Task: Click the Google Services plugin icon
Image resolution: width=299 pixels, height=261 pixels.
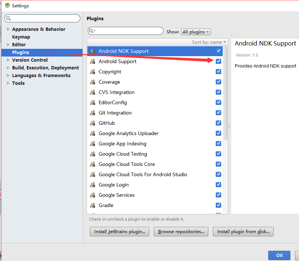Action: click(x=92, y=195)
